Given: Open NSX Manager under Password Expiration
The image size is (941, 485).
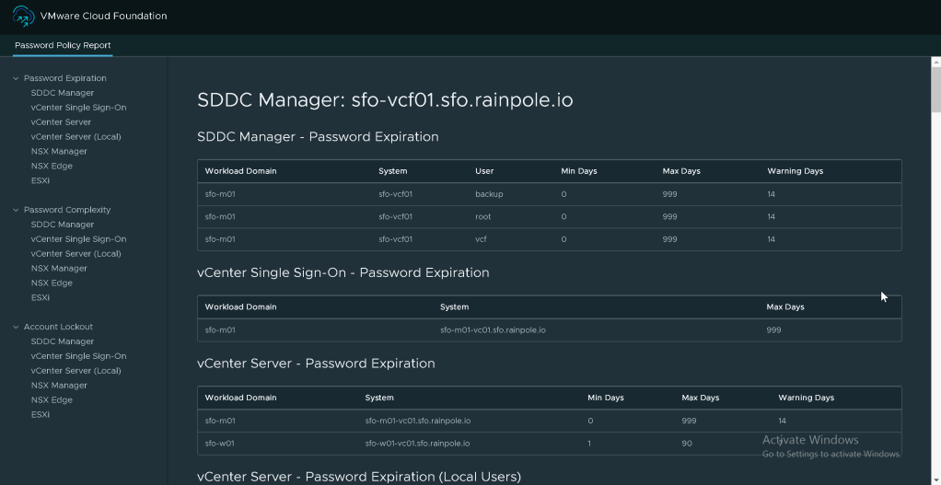Looking at the screenshot, I should pyautogui.click(x=59, y=152).
